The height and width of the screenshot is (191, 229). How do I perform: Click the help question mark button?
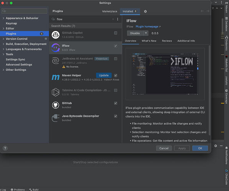tap(5, 148)
